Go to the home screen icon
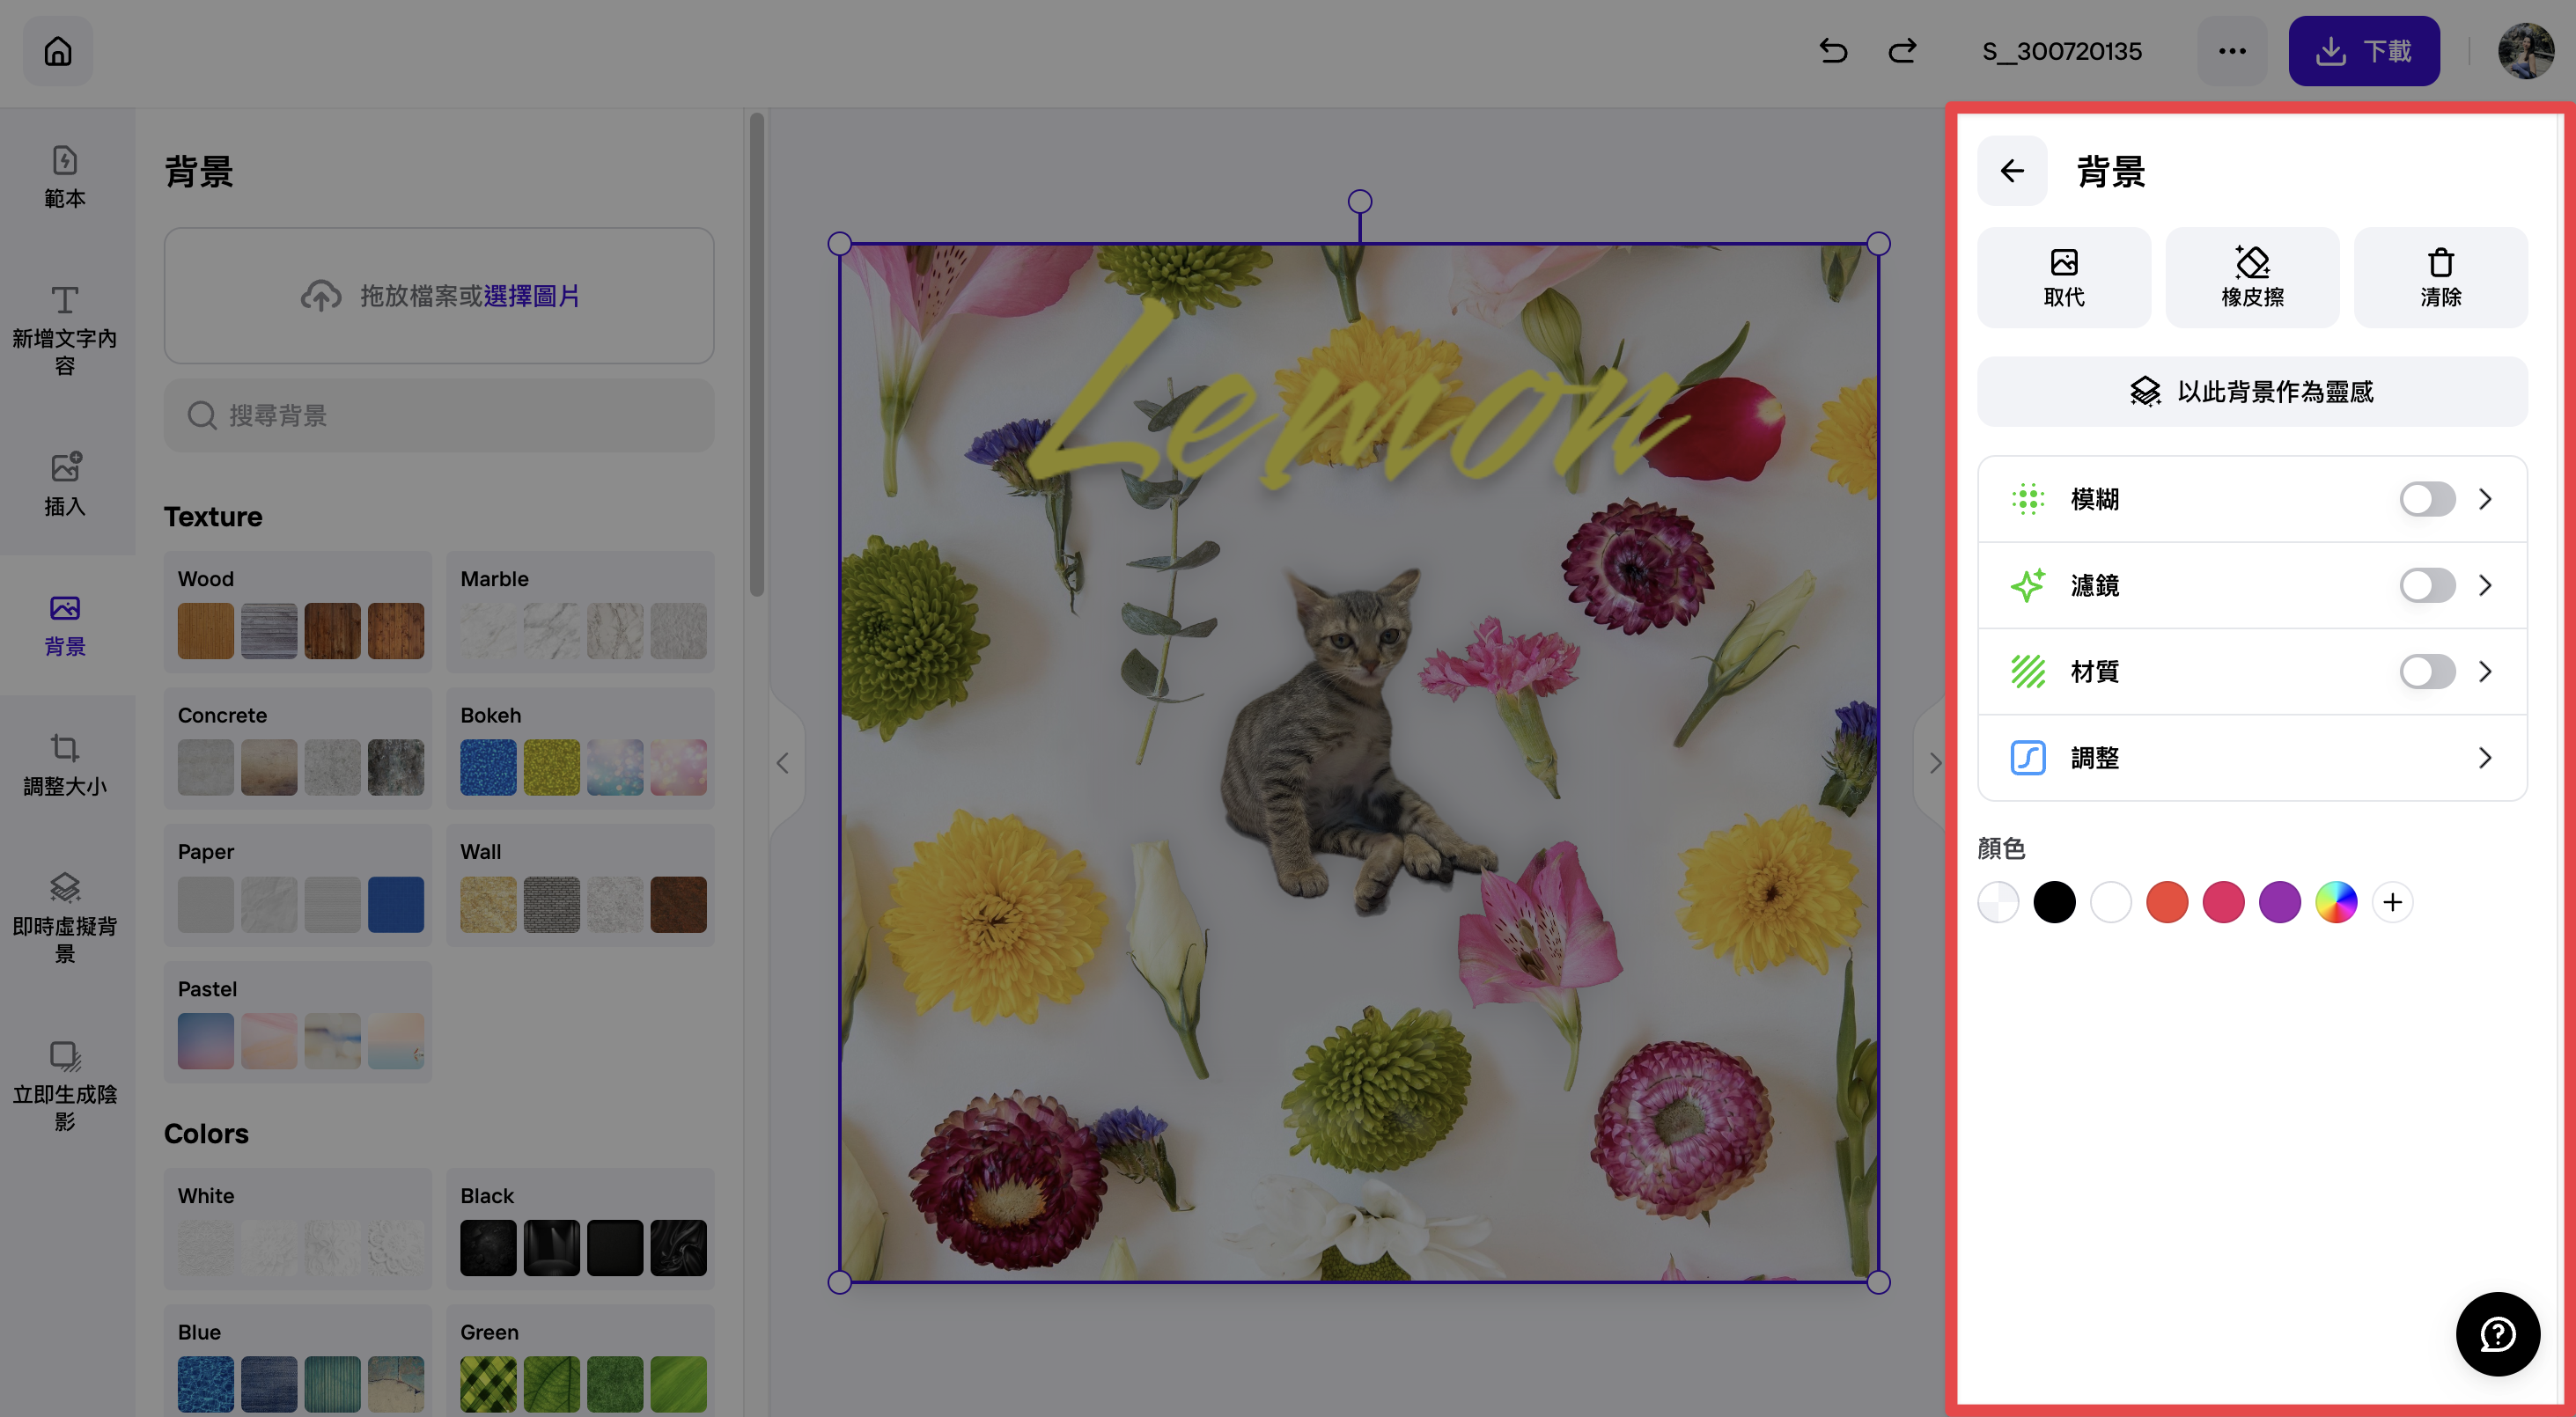This screenshot has height=1417, width=2576. (58, 51)
